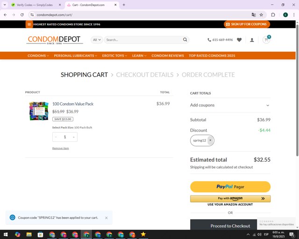Reload the page
Screen dimensions: 299x239
[x=22, y=14]
